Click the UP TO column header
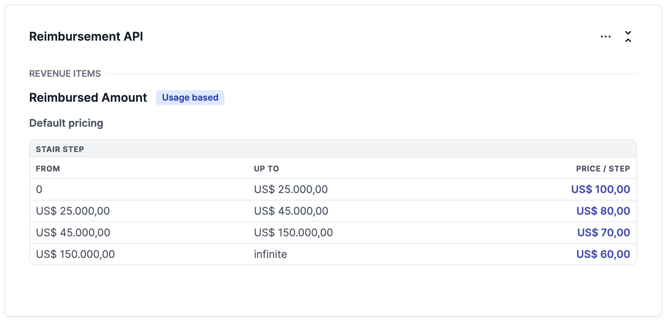Screen dimensions: 667x322 [266, 169]
